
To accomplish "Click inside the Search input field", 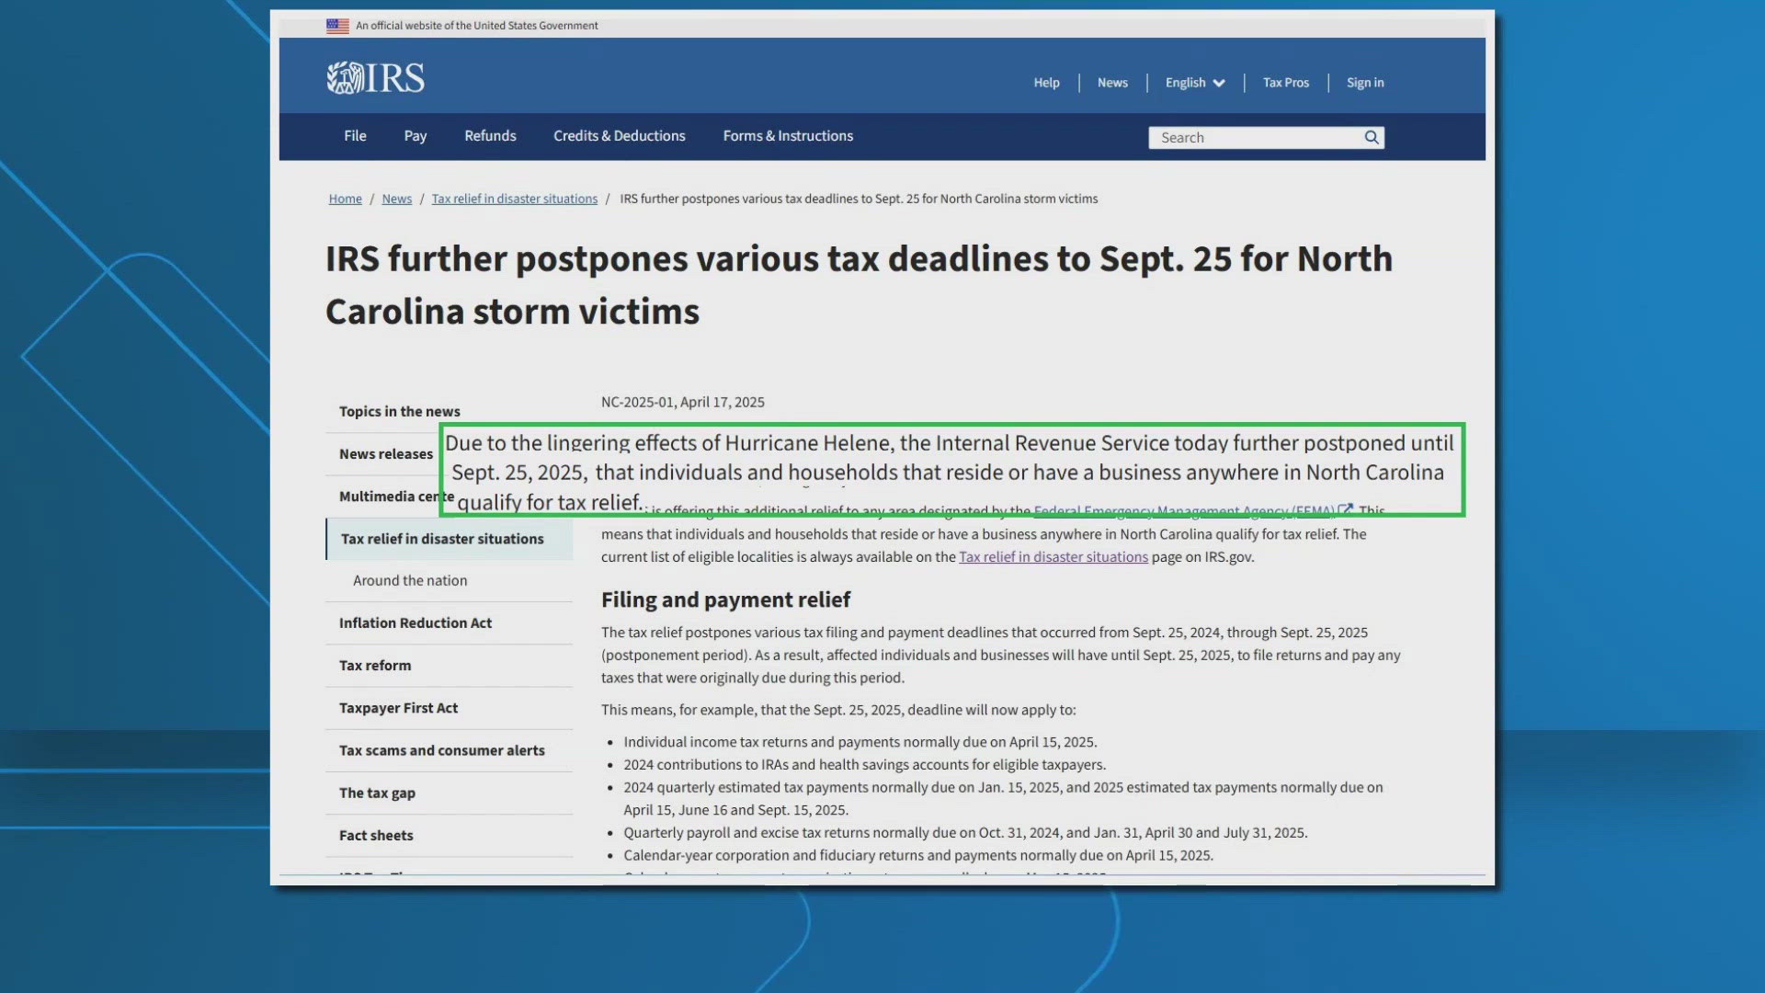I will coord(1250,136).
